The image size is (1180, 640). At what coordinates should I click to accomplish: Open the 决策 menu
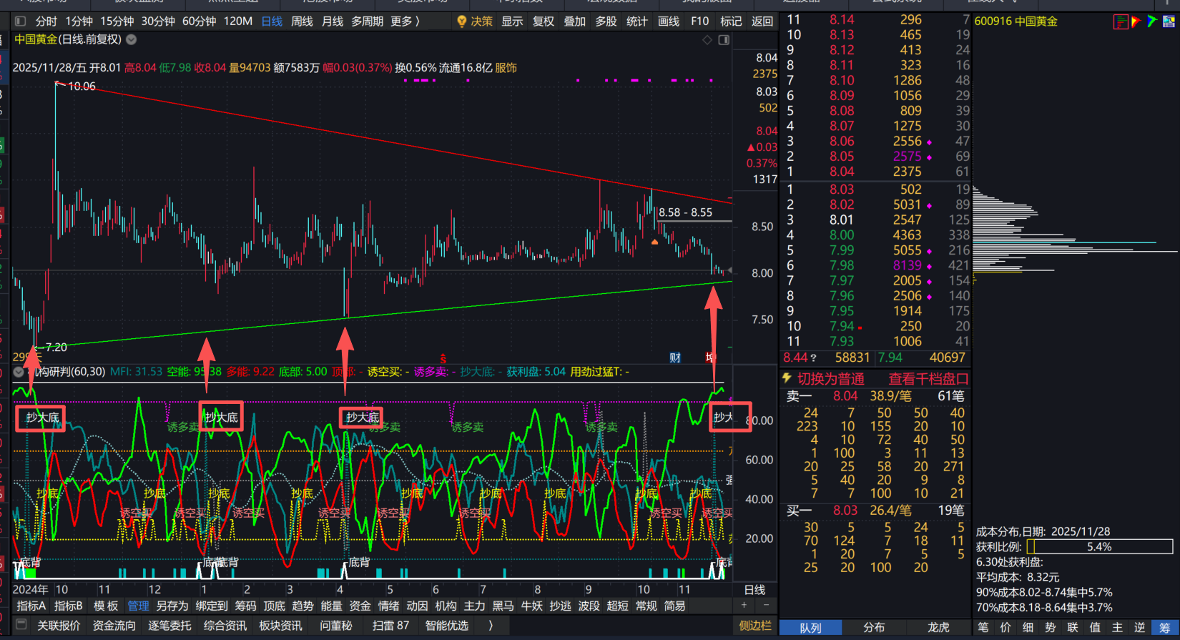coord(481,21)
